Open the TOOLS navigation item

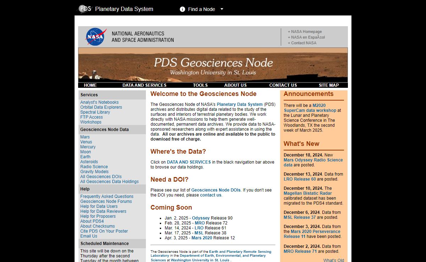coord(200,85)
